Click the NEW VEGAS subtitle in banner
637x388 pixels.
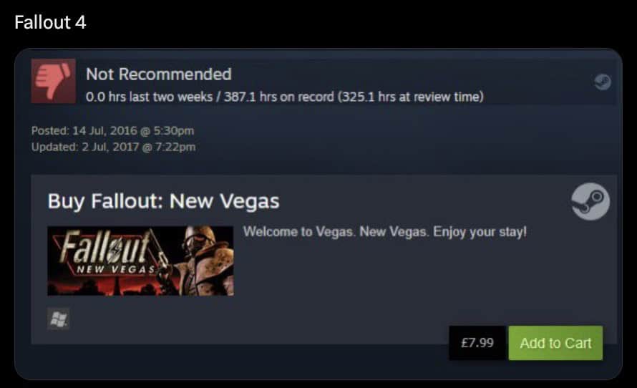[116, 269]
